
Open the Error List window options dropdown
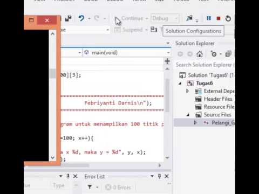click(152, 176)
